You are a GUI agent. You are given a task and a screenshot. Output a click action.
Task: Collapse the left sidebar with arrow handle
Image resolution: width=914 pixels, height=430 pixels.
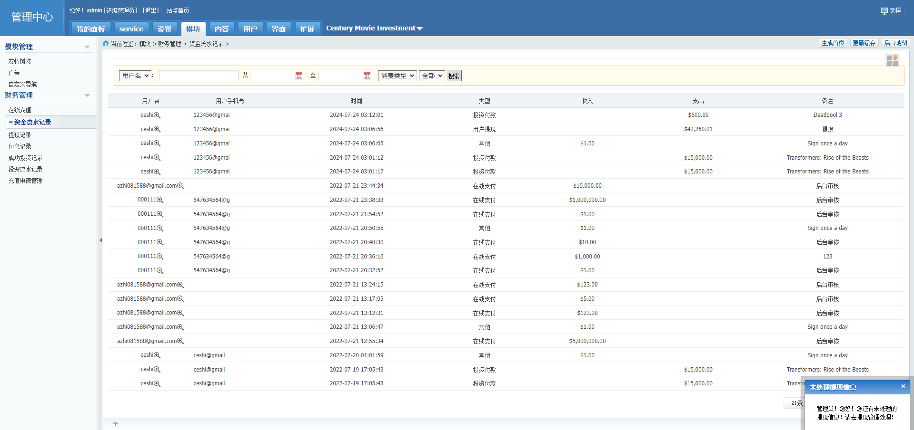click(x=100, y=240)
